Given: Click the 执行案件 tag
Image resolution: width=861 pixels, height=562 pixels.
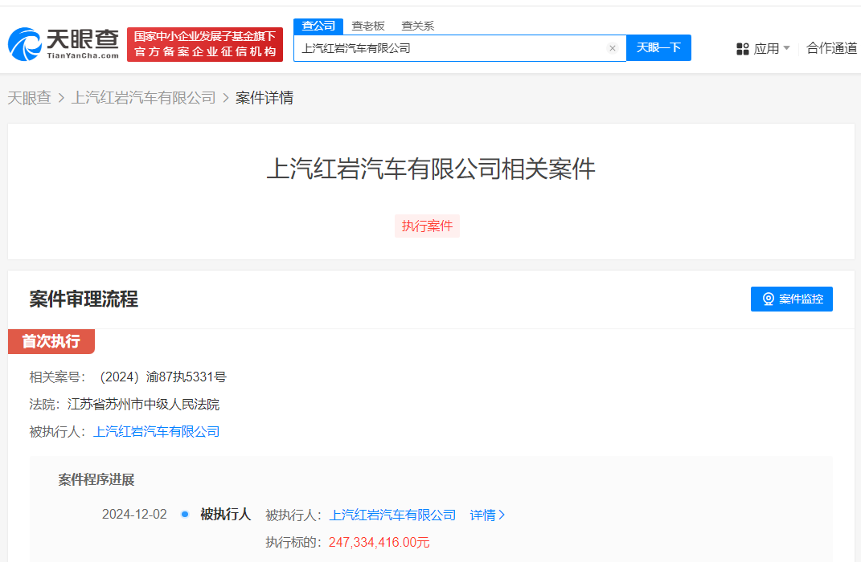Looking at the screenshot, I should pyautogui.click(x=427, y=226).
